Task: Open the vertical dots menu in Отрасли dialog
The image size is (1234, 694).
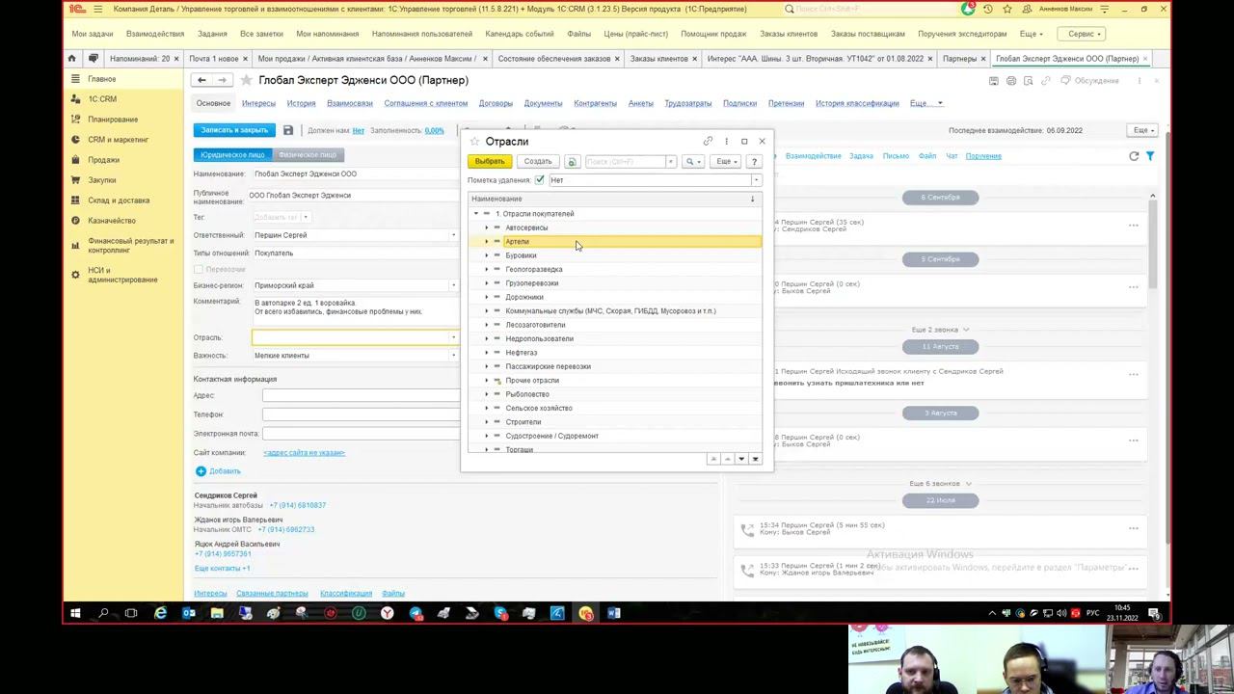Action: click(x=726, y=142)
